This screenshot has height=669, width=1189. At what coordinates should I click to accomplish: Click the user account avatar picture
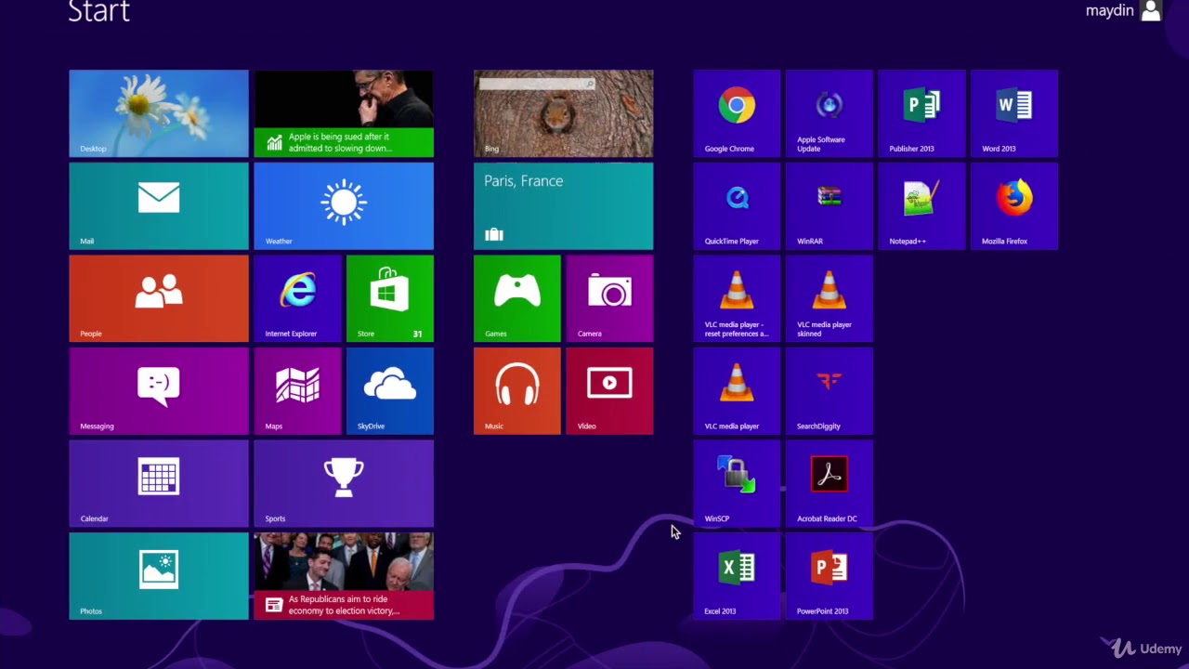[x=1152, y=10]
